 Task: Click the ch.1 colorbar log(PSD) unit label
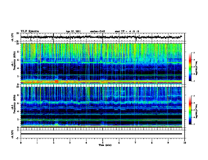pos(196,68)
